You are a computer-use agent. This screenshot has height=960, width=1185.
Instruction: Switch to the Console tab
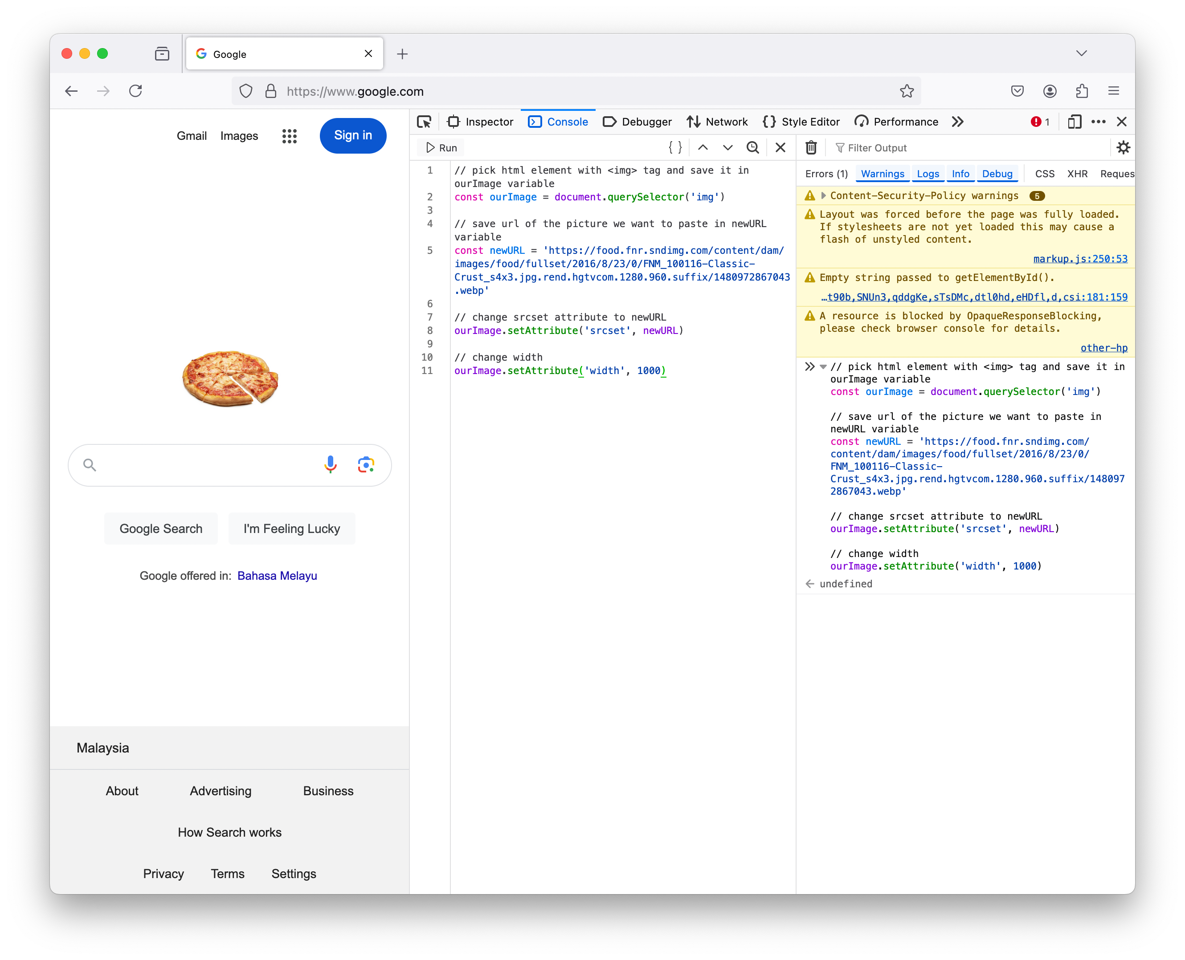(558, 122)
